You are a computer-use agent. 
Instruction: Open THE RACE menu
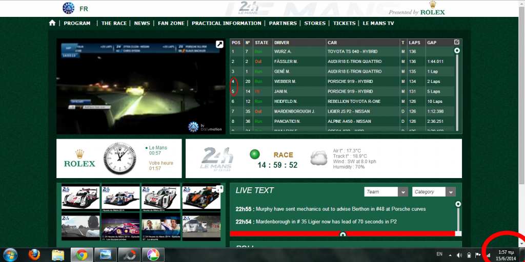[114, 24]
